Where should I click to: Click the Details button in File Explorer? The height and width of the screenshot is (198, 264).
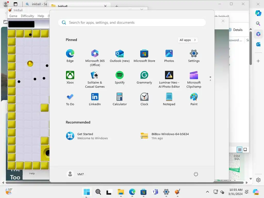236,30
